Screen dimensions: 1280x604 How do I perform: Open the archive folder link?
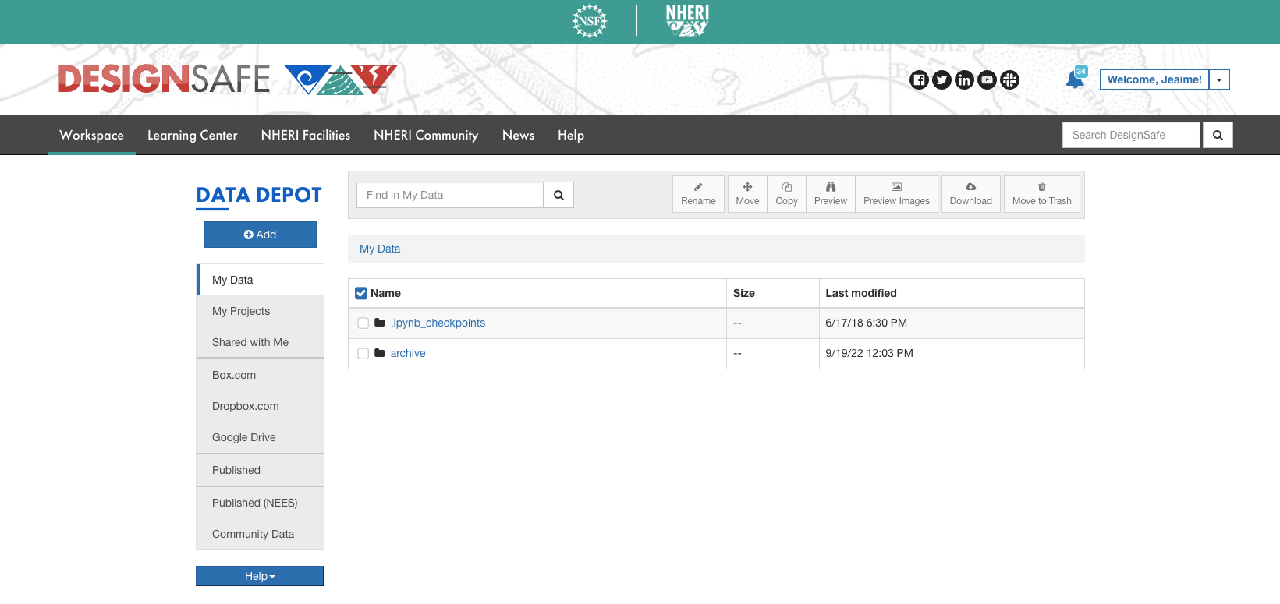[408, 353]
